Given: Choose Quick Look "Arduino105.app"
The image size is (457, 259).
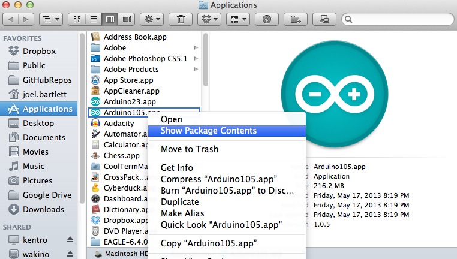Looking at the screenshot, I should (x=227, y=225).
